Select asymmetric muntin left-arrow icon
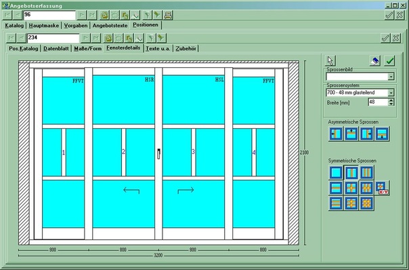The width and height of the screenshot is (409, 270). (x=335, y=134)
